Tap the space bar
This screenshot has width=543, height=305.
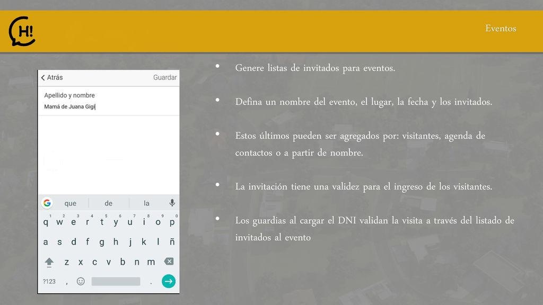point(116,282)
